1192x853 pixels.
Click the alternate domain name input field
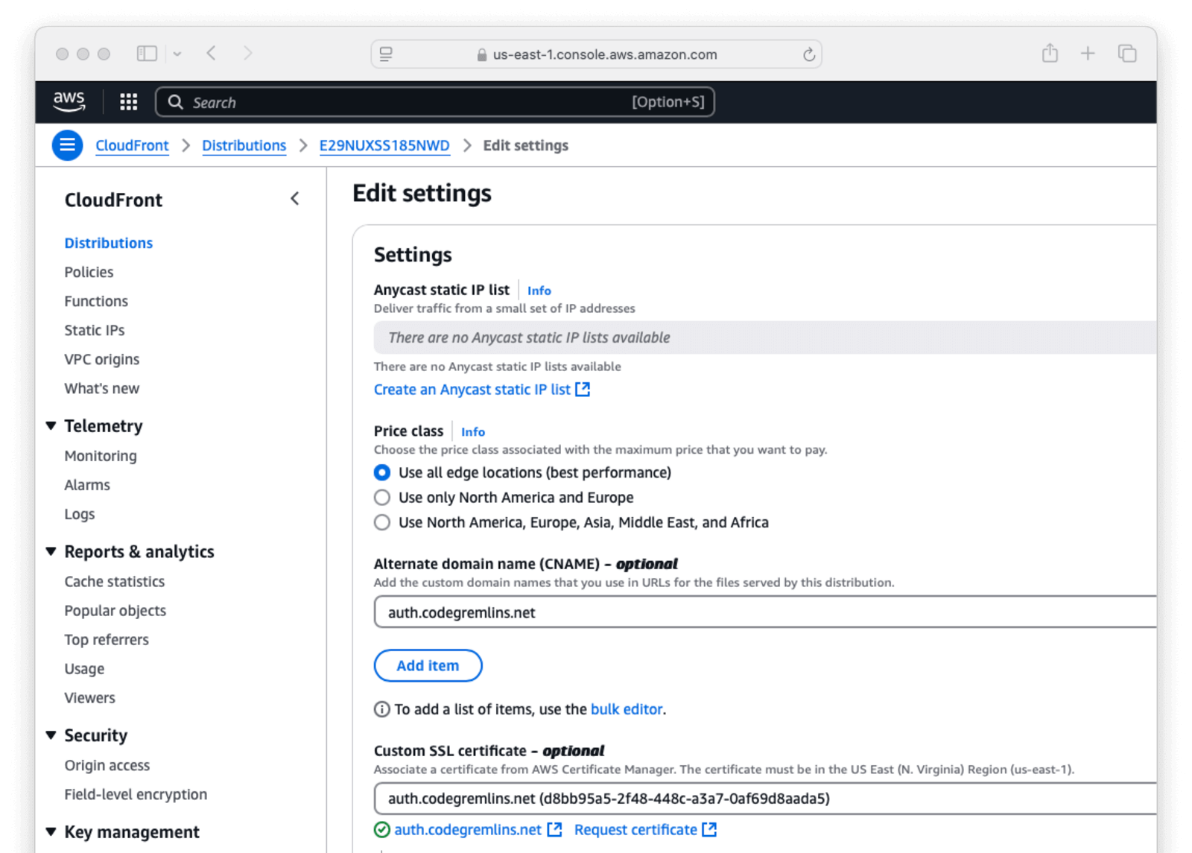click(x=765, y=612)
